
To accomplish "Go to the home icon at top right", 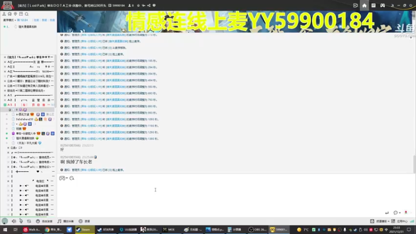I will point(365,5).
